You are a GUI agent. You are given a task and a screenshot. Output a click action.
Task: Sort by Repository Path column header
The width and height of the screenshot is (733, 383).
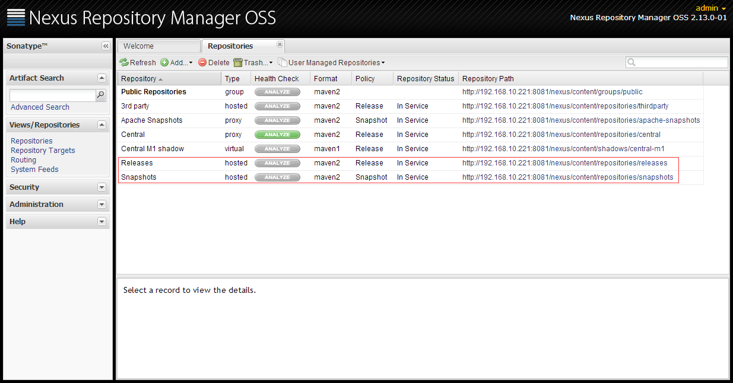pos(580,78)
